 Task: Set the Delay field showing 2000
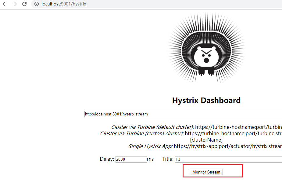[131, 159]
